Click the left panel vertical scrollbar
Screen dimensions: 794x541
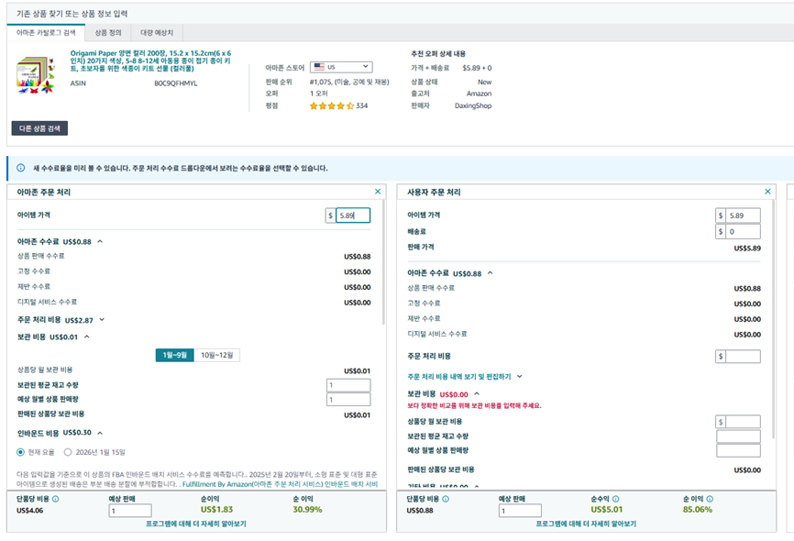[383, 262]
